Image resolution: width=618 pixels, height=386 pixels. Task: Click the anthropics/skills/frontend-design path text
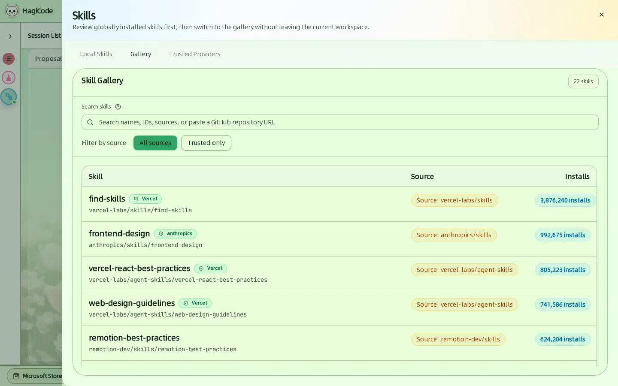coord(145,245)
